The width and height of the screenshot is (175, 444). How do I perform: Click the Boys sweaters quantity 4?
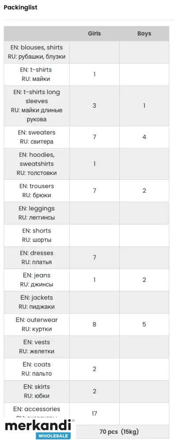[144, 137]
